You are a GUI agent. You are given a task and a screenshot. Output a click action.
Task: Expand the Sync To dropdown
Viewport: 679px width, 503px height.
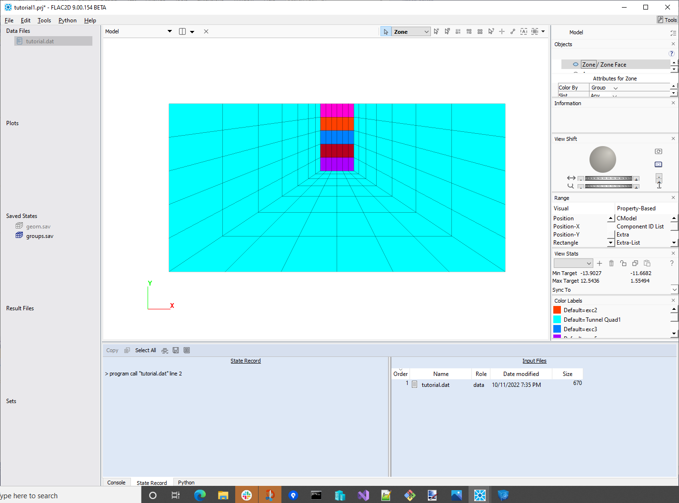(674, 290)
